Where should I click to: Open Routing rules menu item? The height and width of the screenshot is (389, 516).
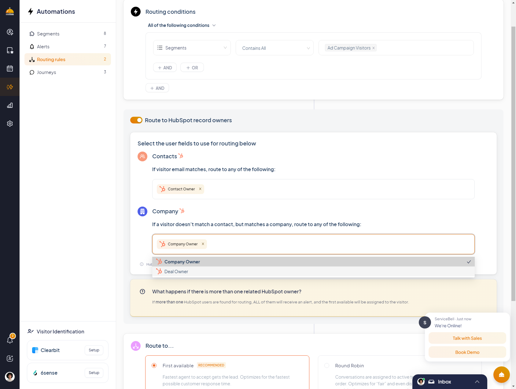tap(68, 59)
